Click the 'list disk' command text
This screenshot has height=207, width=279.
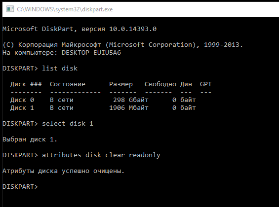pos(60,69)
